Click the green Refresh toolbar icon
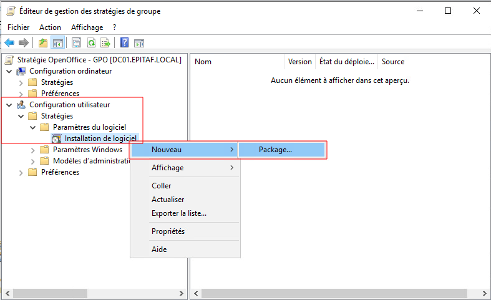 (91, 42)
